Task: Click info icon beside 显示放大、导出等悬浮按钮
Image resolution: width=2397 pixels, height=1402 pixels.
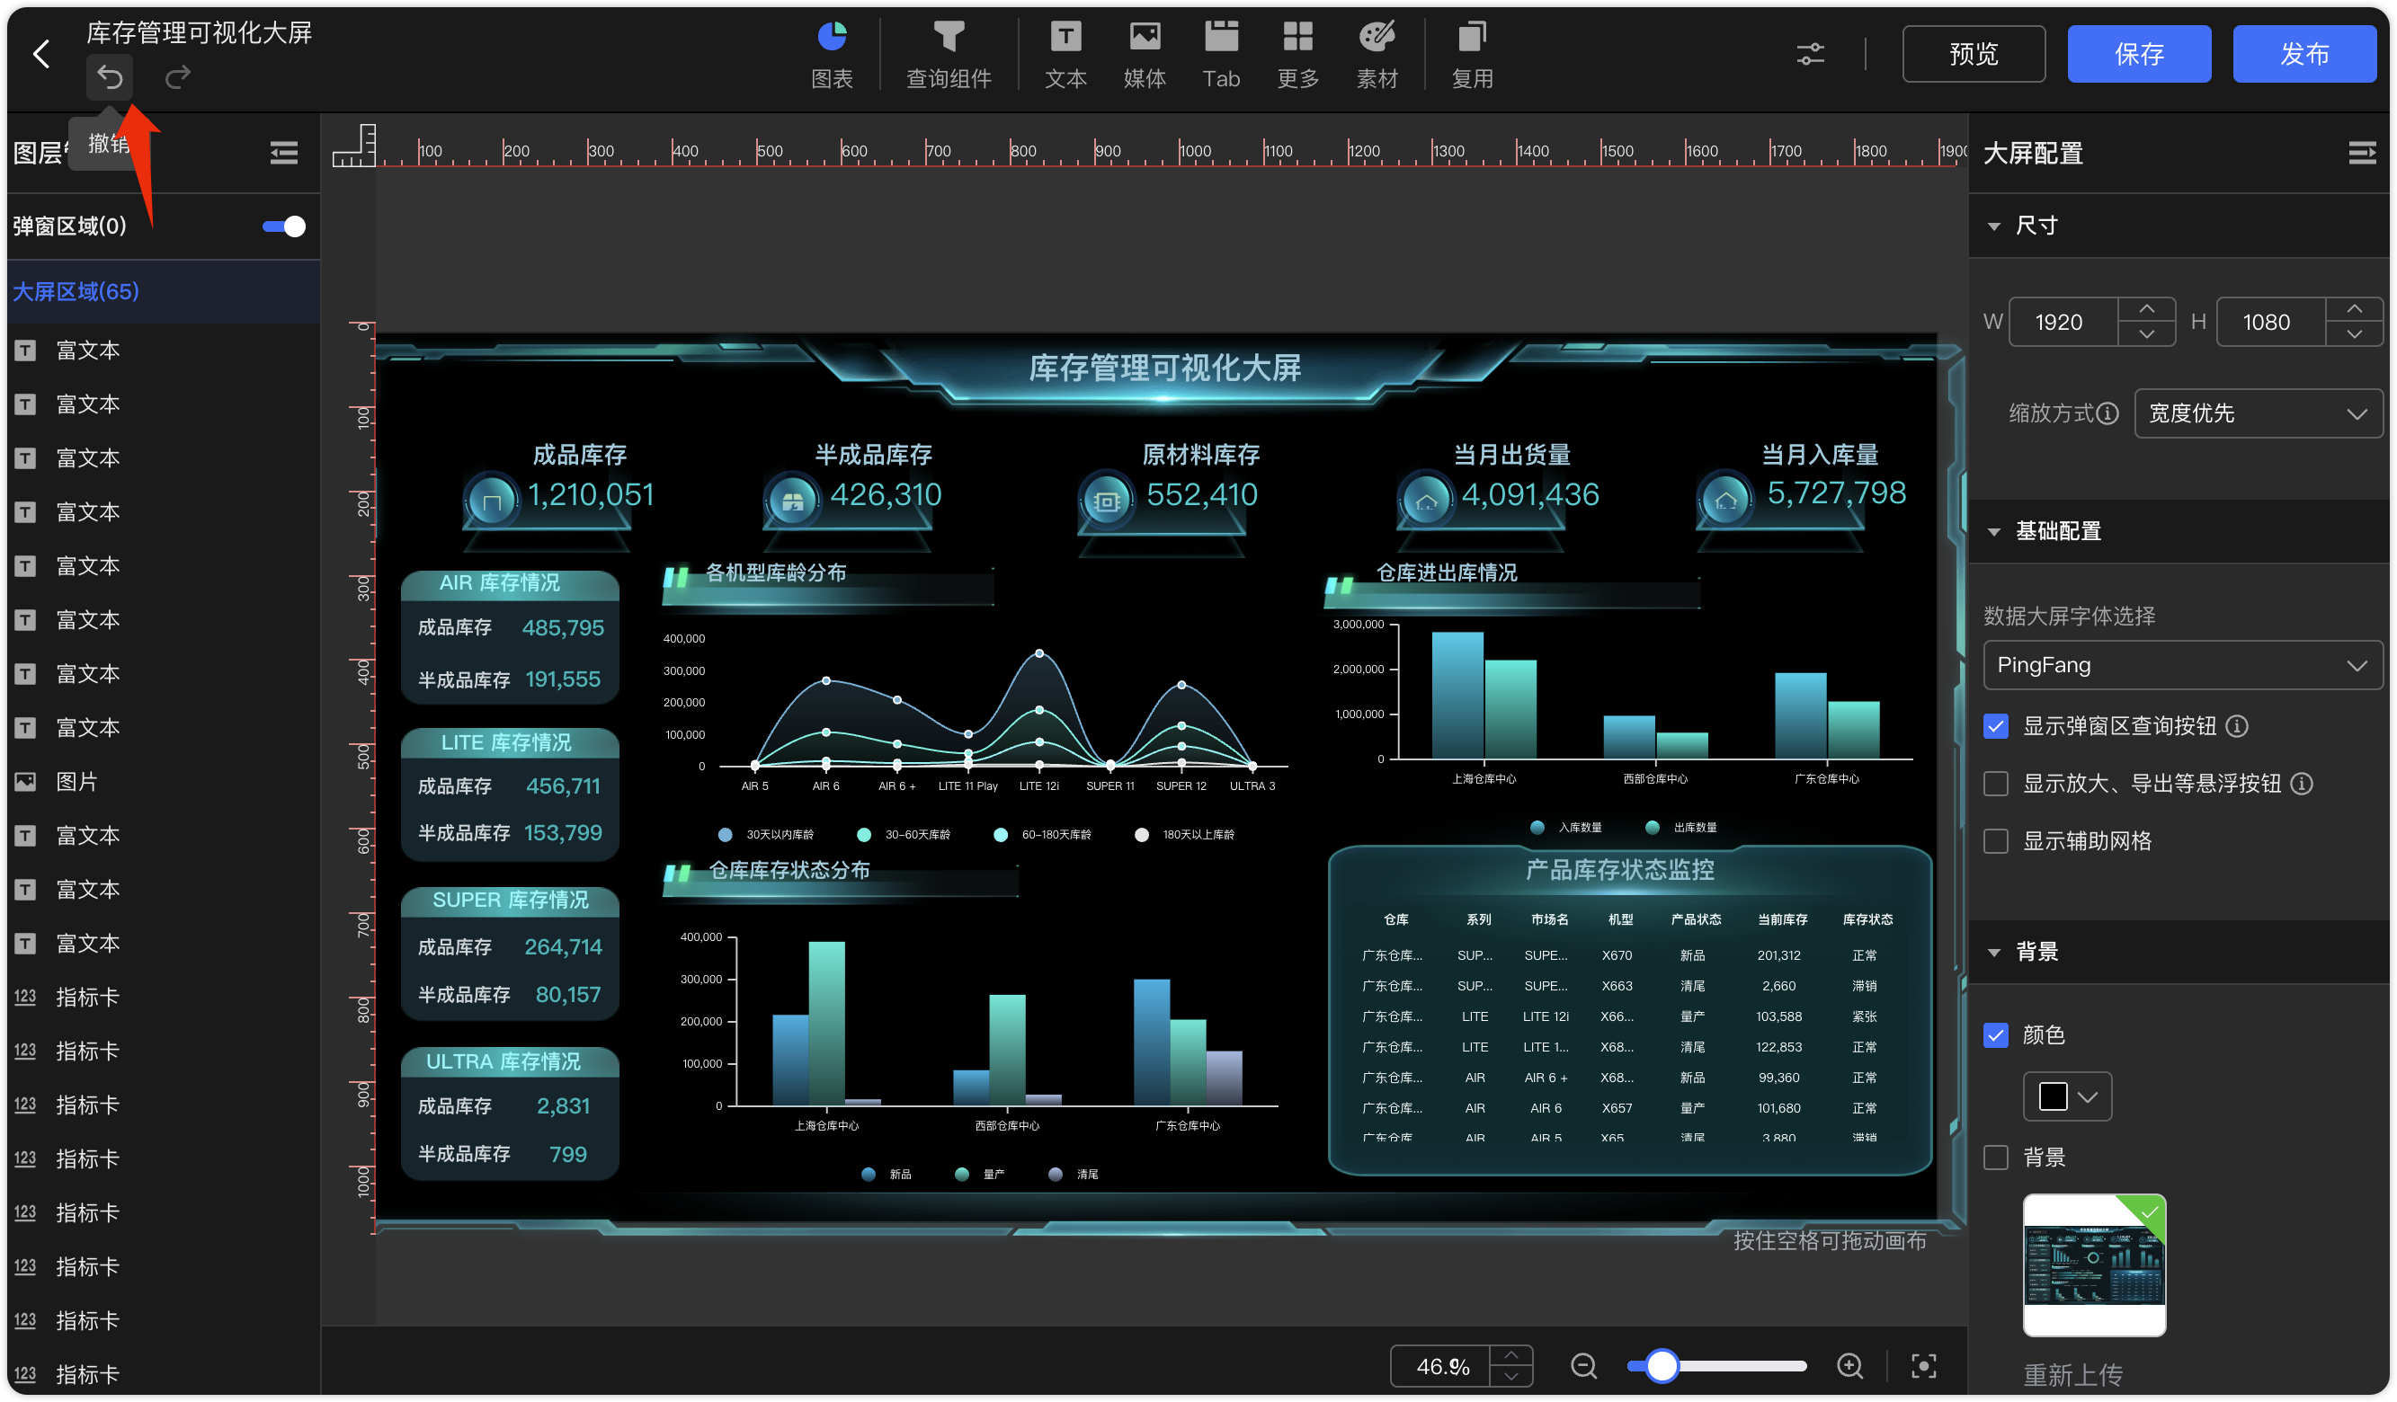Action: point(2302,783)
